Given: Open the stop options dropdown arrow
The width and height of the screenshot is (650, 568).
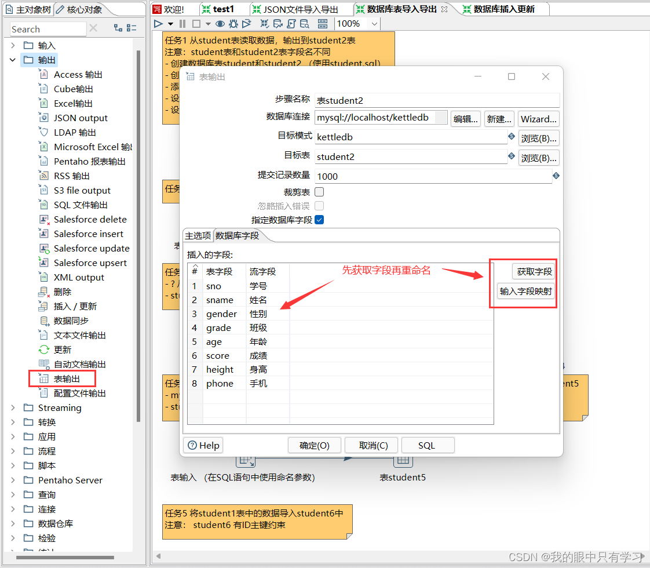Looking at the screenshot, I should (208, 24).
